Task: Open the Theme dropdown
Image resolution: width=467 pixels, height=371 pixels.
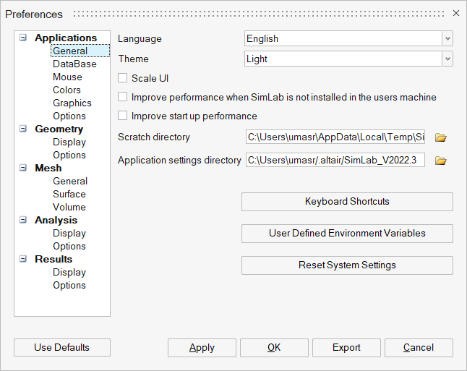Action: pos(447,59)
